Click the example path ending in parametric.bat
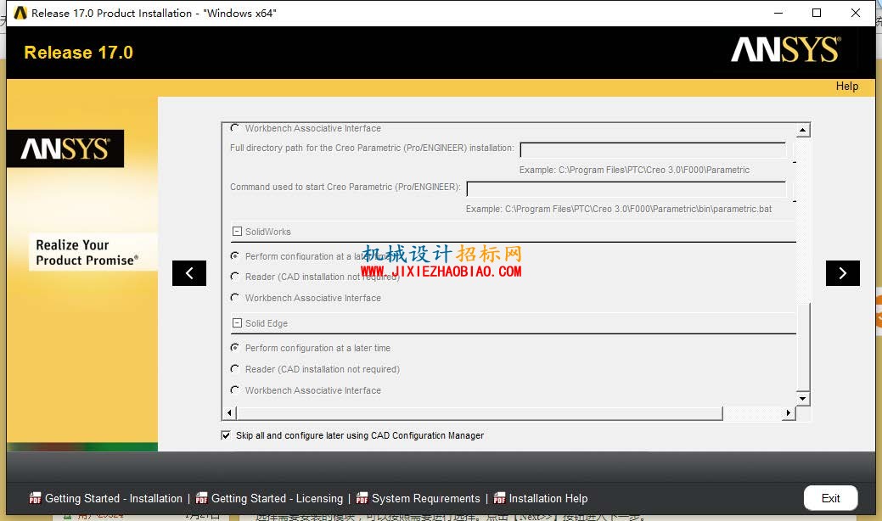882x521 pixels. click(x=619, y=209)
